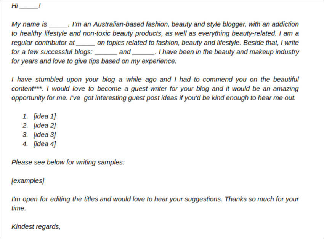Select the [idea 1] placeholder
Image resolution: width=324 pixels, height=239 pixels.
pyautogui.click(x=45, y=116)
